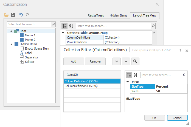Collapse the Root tree node

coord(11,31)
